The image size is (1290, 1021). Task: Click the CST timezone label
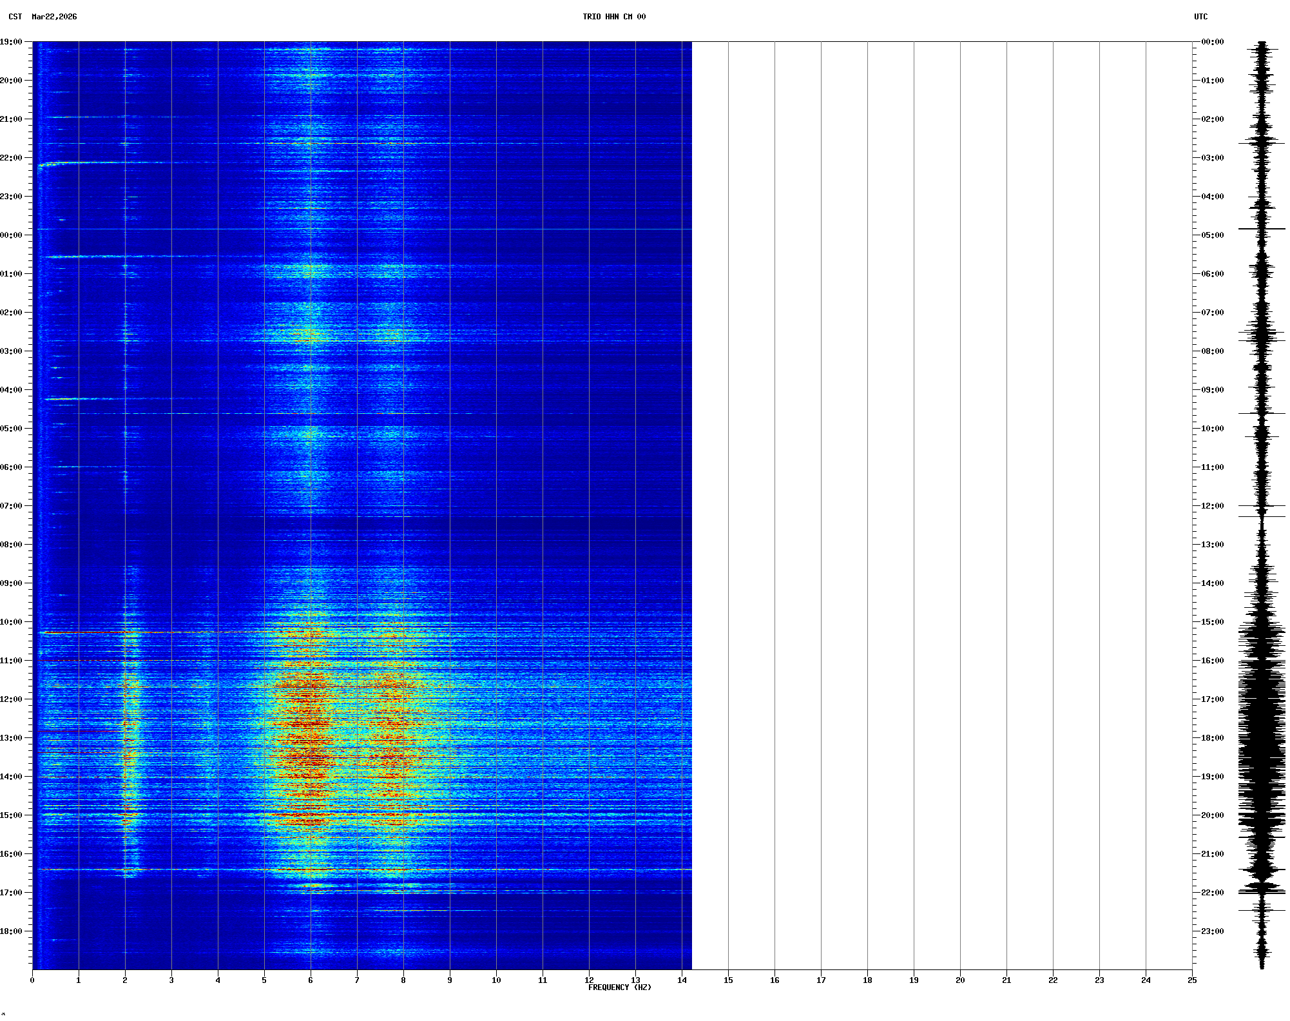pos(15,17)
